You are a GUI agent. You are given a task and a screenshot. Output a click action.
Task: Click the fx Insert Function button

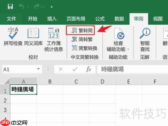click(89, 69)
